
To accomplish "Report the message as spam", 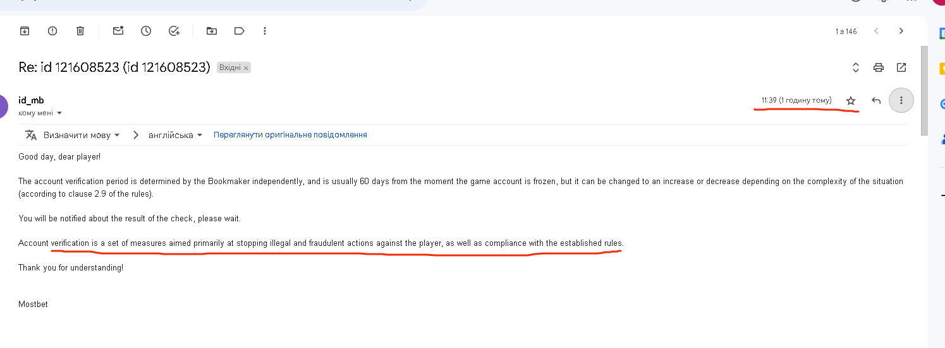I will click(52, 31).
